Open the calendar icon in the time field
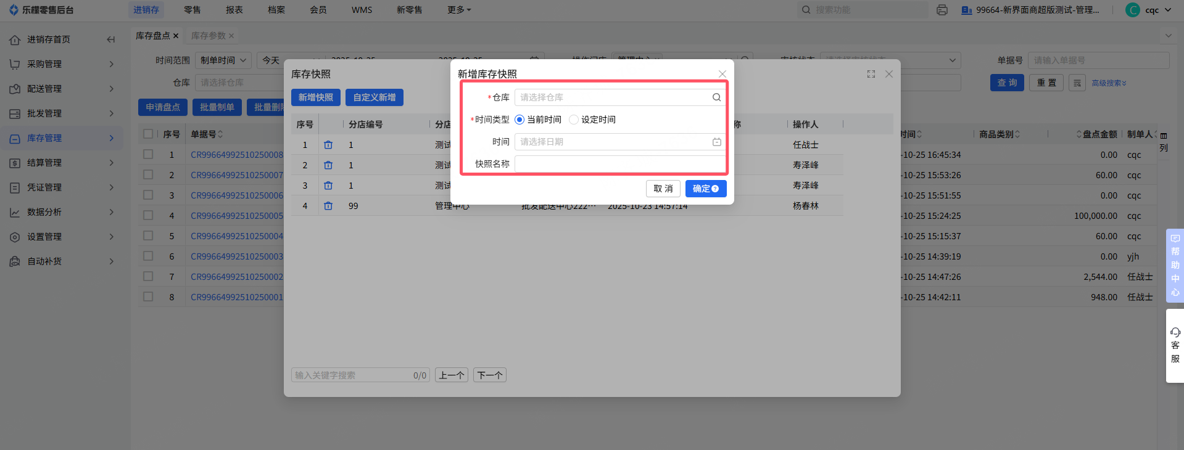Viewport: 1184px width, 450px height. coord(716,142)
